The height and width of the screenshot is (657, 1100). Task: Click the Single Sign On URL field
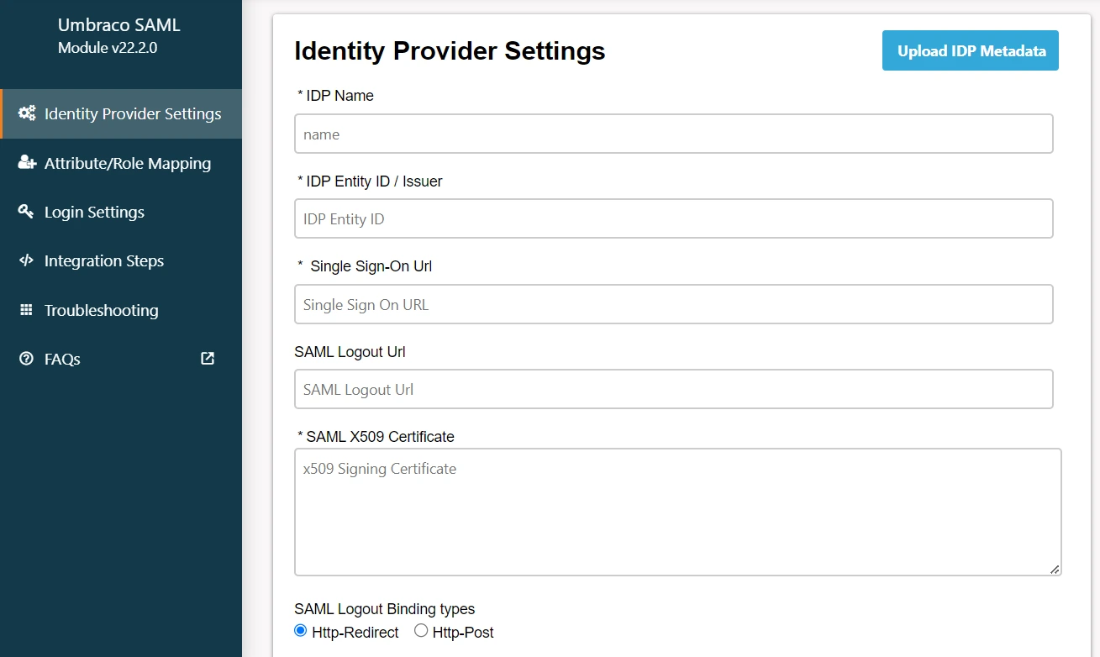(674, 304)
